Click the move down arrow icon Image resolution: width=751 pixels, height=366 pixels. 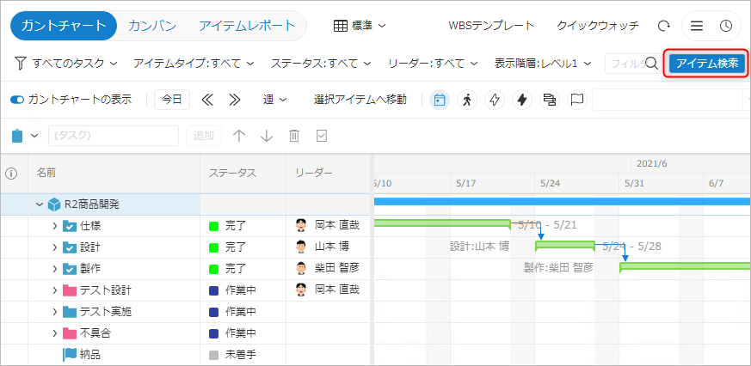[267, 136]
